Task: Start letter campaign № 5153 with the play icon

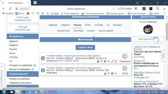Action: tap(43, 58)
